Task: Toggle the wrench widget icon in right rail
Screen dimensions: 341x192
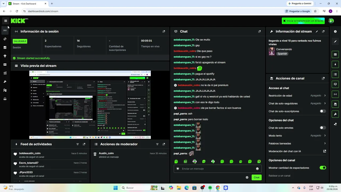Action: click(335, 114)
